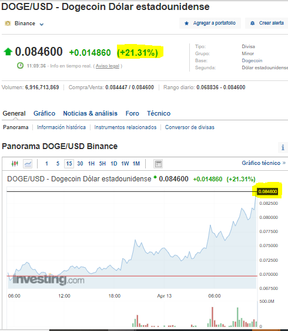This screenshot has height=331, width=288.
Task: Click the tallest green volume bar
Action: click(x=237, y=317)
